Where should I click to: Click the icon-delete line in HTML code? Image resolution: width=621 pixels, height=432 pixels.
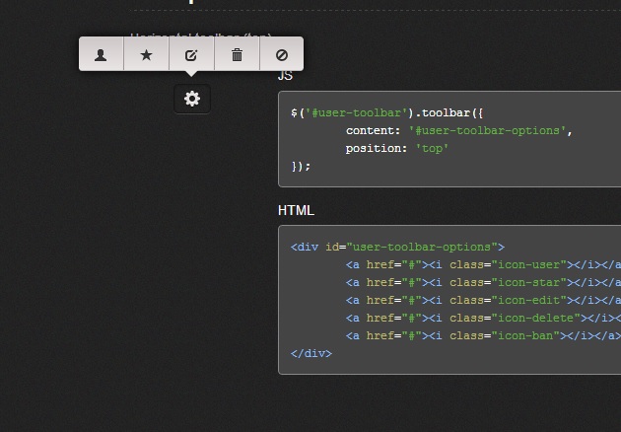[x=483, y=318]
